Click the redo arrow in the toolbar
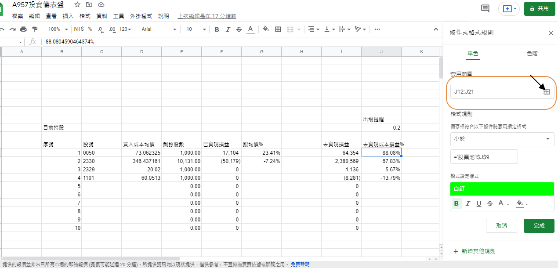The image size is (558, 268). coord(12,29)
